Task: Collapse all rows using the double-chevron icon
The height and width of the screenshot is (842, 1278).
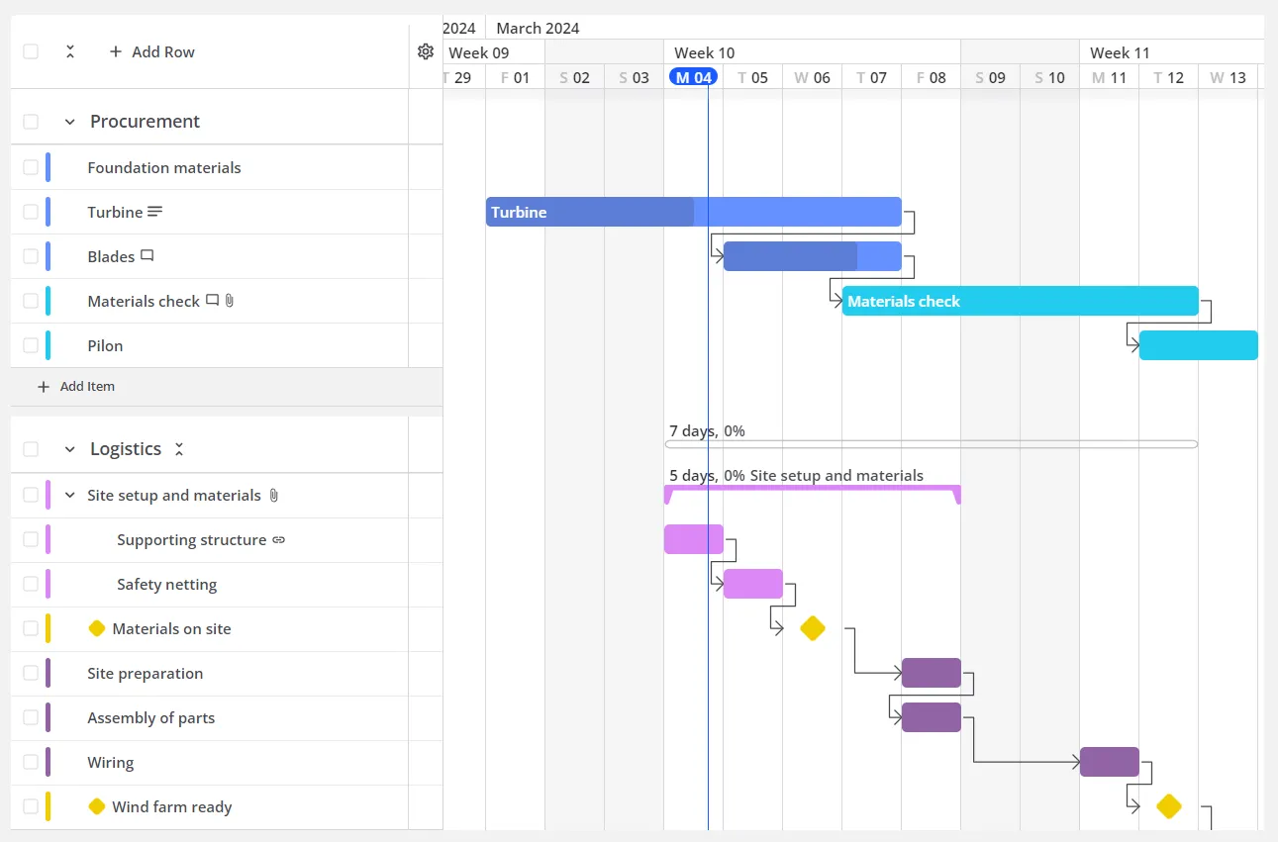Action: click(x=69, y=51)
